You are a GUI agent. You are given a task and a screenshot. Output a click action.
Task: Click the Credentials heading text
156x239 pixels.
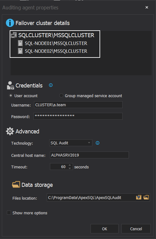pyautogui.click(x=29, y=86)
